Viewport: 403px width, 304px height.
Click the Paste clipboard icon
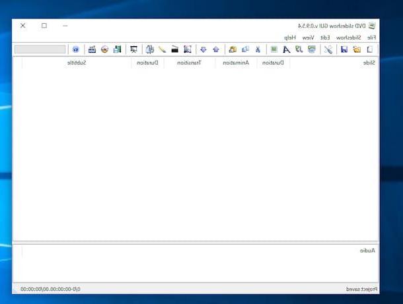(233, 49)
